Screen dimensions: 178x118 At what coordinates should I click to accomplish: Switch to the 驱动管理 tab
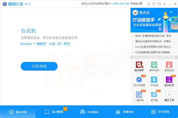click(x=53, y=112)
